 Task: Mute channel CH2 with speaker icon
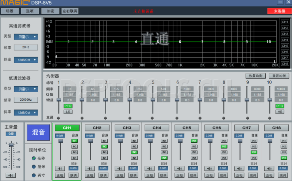coord(90,168)
